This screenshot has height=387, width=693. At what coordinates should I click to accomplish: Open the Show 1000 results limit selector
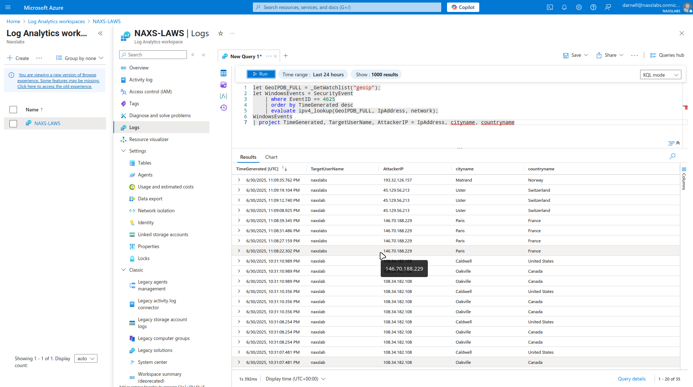click(x=377, y=75)
